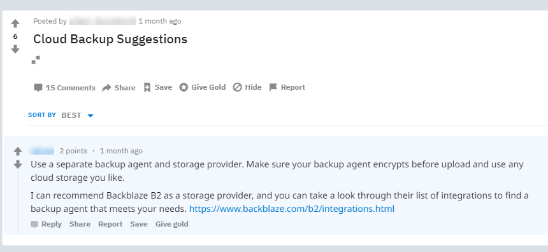Select the BEST sort option label
Viewport: 548px width, 252px height.
coord(71,115)
